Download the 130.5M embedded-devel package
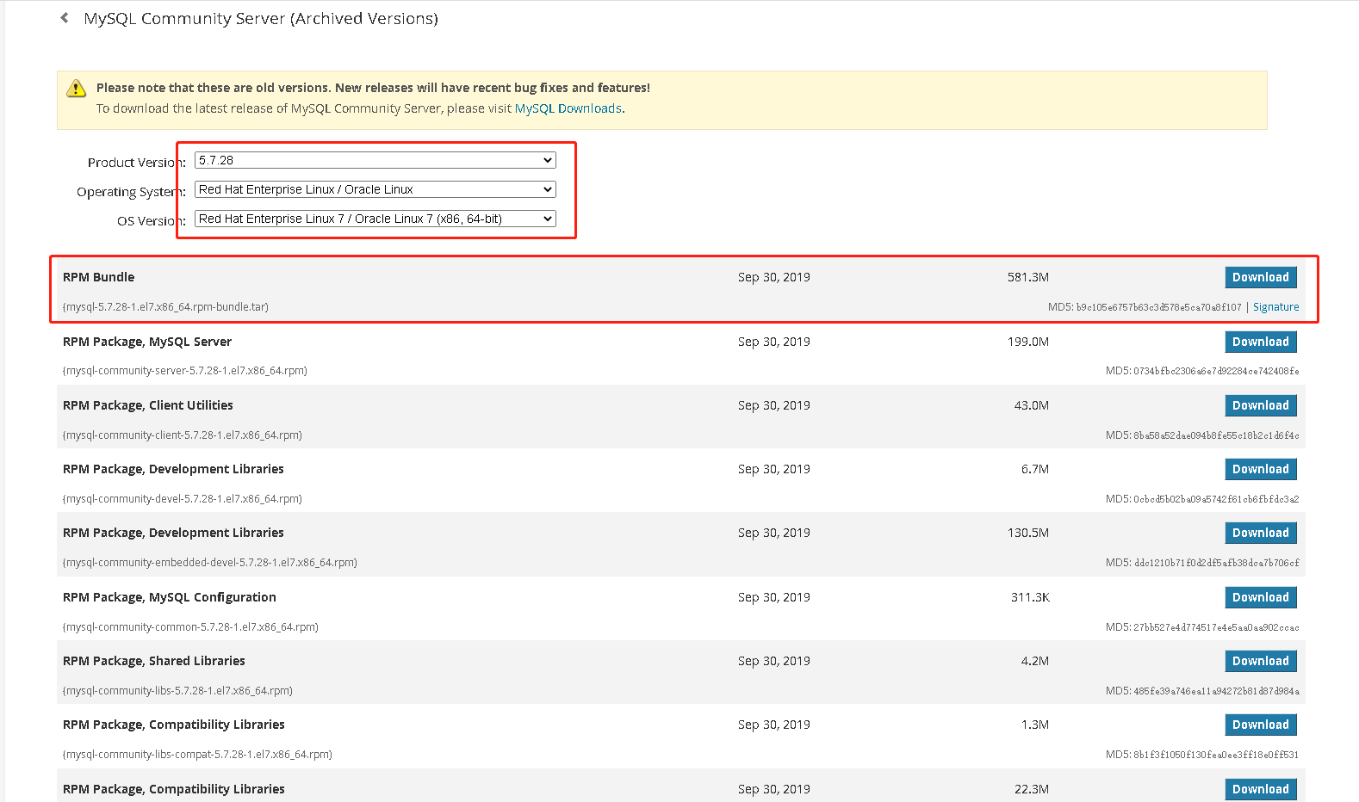The height and width of the screenshot is (802, 1359). [1260, 533]
